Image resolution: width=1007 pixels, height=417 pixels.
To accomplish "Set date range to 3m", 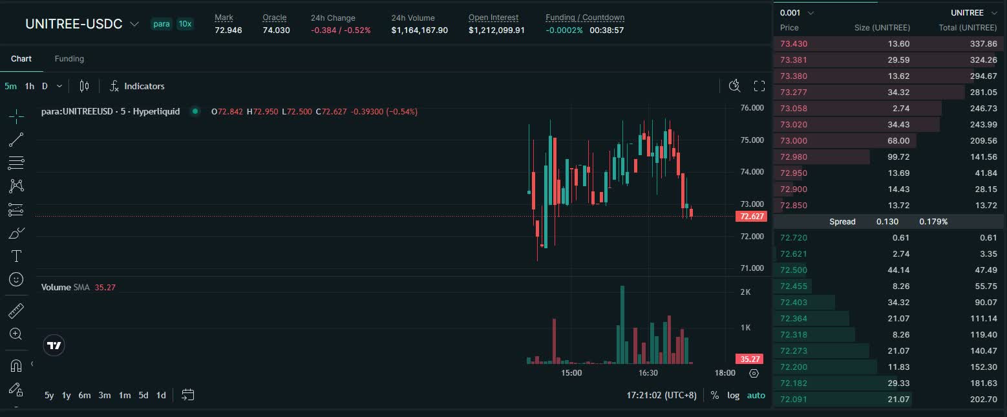I will [105, 395].
